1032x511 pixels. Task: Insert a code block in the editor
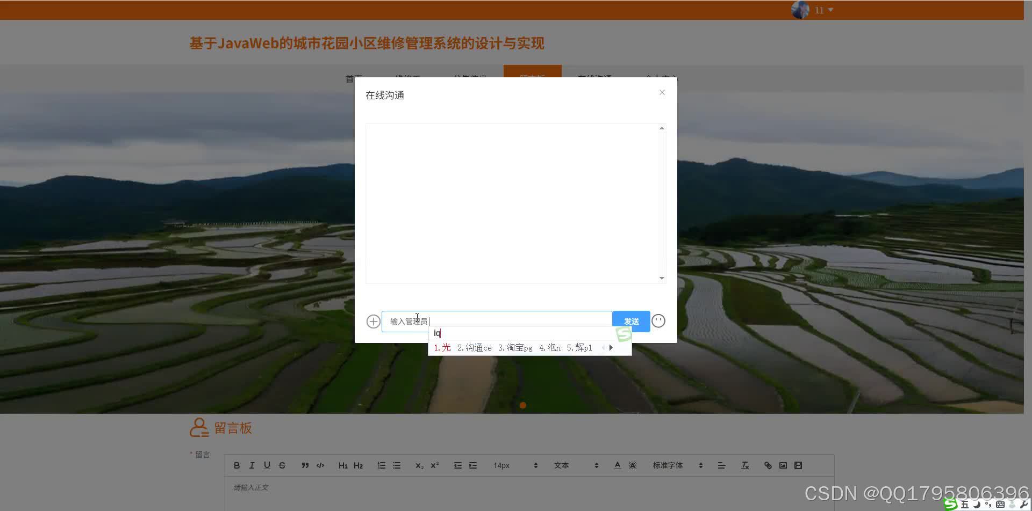pyautogui.click(x=320, y=465)
